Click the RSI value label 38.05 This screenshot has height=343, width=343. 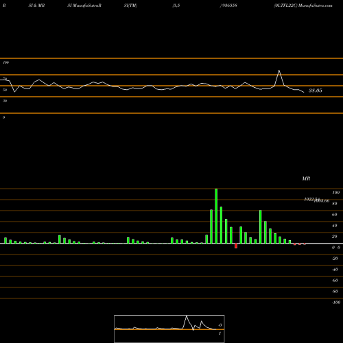[316, 91]
